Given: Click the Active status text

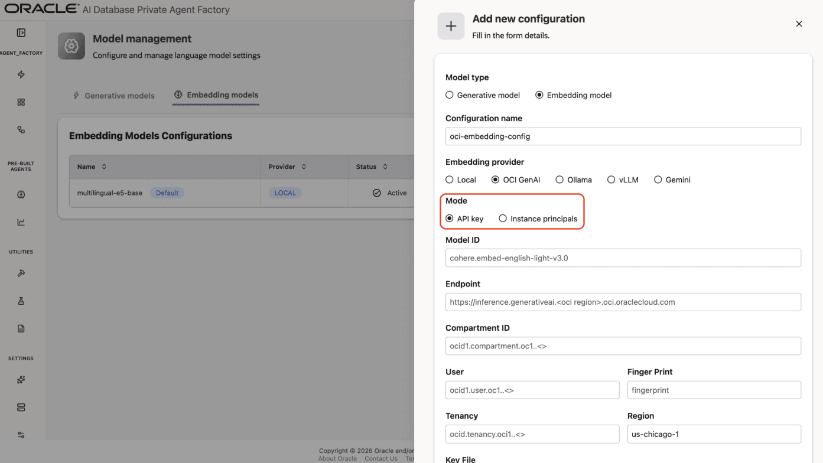Looking at the screenshot, I should [397, 193].
